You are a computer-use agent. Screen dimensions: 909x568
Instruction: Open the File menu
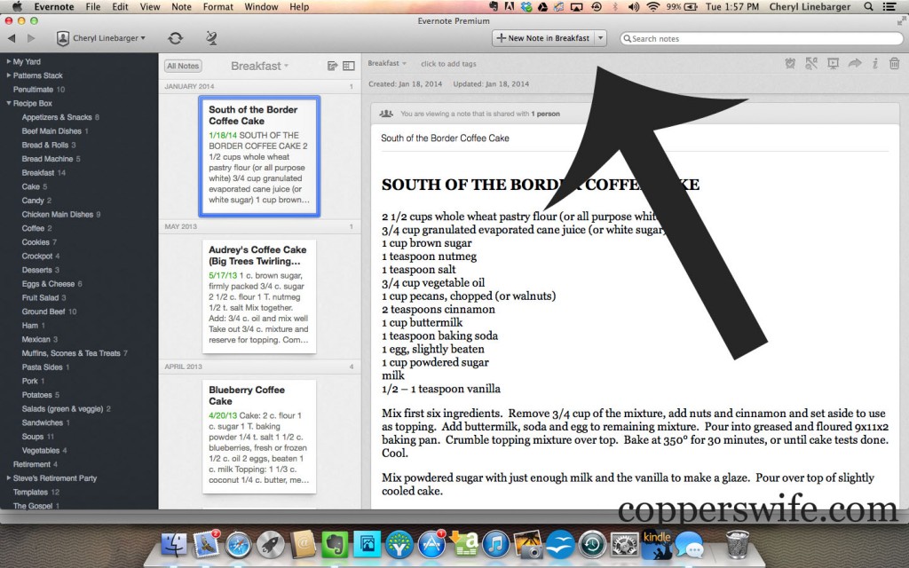[92, 7]
